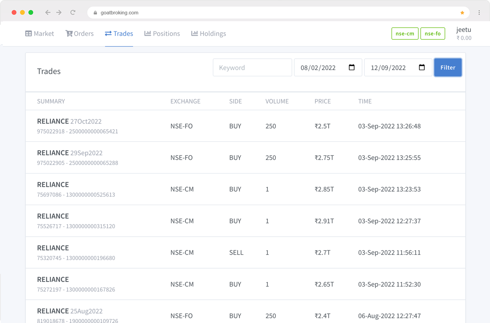Open calendar picker for end date
This screenshot has width=490, height=323.
pos(421,68)
